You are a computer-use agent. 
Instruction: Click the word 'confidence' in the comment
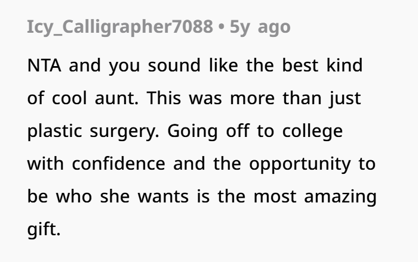click(x=119, y=163)
